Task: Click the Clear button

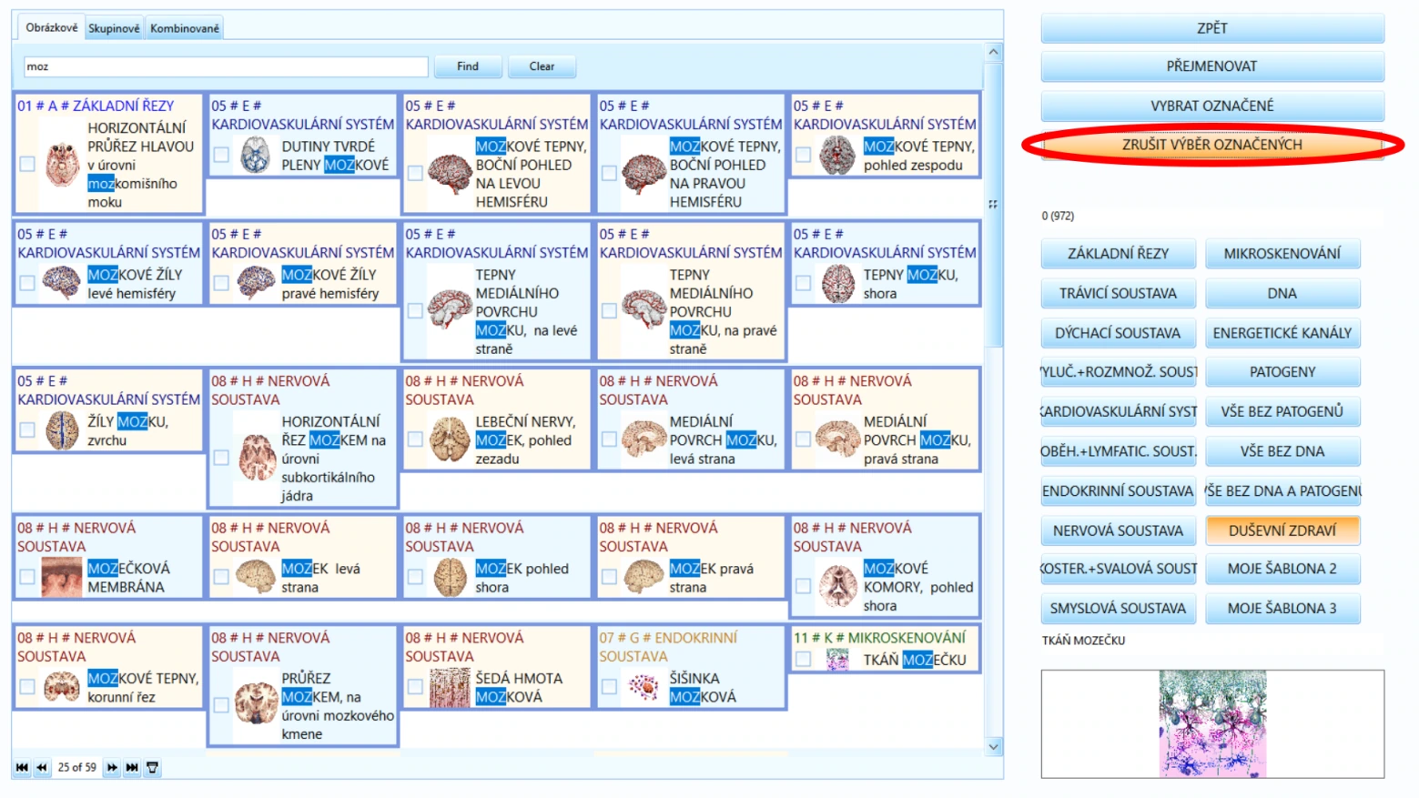Action: (x=542, y=66)
